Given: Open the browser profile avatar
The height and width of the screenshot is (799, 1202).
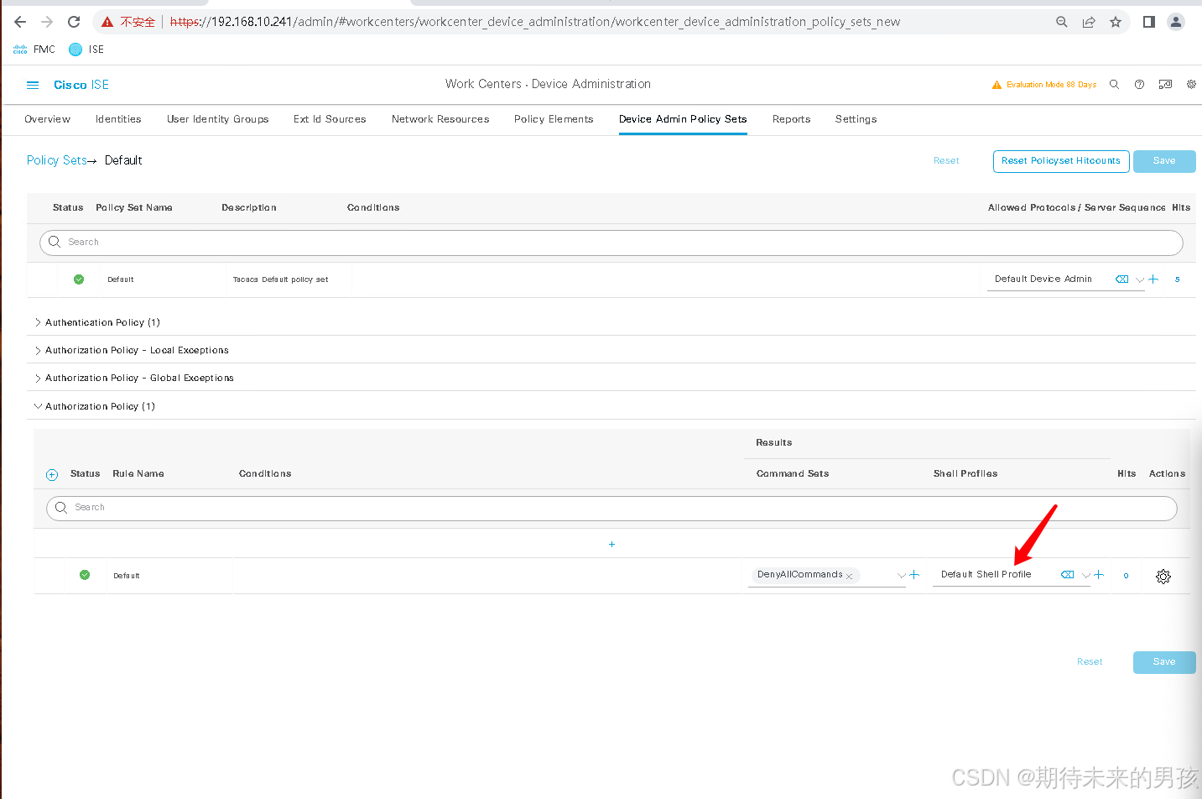Looking at the screenshot, I should (1176, 22).
